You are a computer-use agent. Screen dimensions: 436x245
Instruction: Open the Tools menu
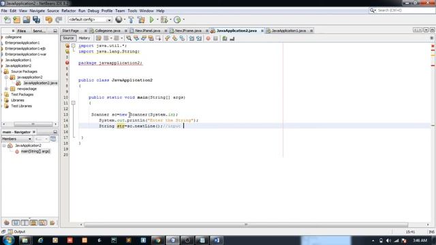pyautogui.click(x=132, y=11)
